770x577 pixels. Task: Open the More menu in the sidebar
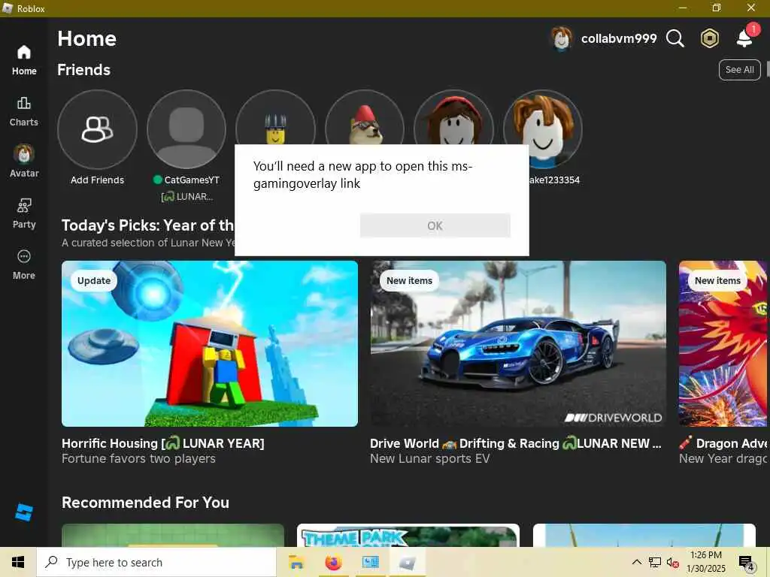click(24, 264)
